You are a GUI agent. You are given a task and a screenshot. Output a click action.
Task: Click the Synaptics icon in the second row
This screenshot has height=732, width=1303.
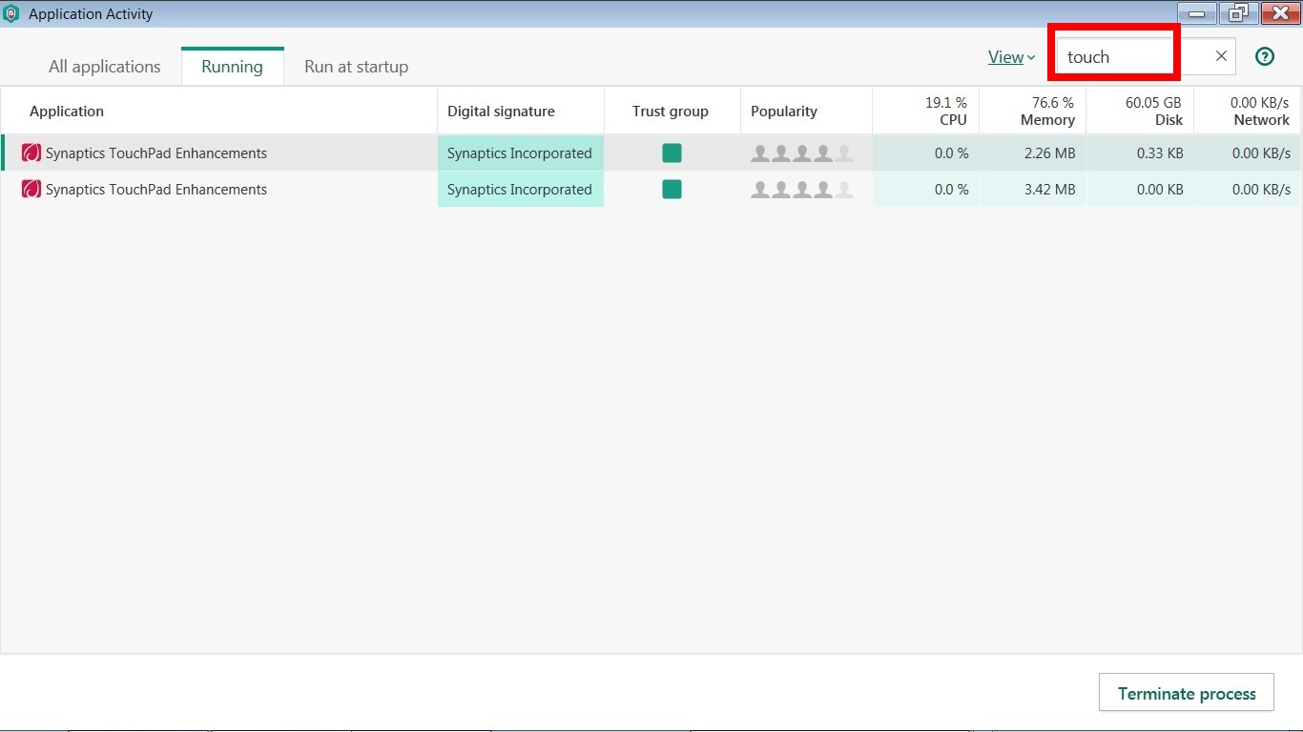[31, 189]
